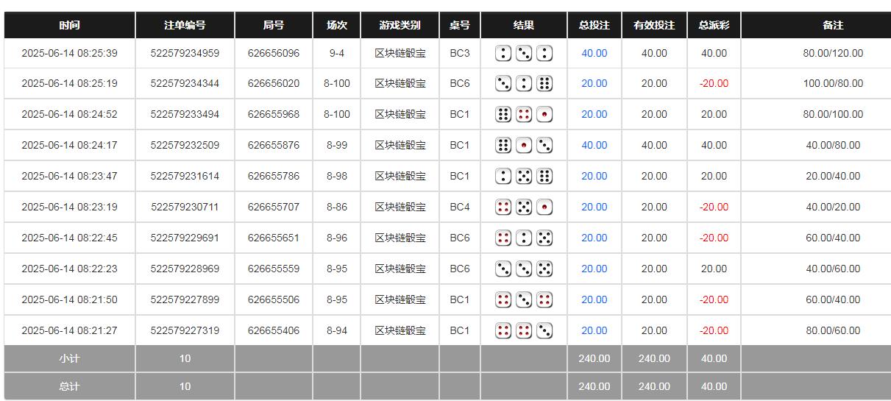Viewport: 891px width, 401px height.
Task: Click blue 20.00 bet in 08:21:27 row
Action: coord(594,330)
